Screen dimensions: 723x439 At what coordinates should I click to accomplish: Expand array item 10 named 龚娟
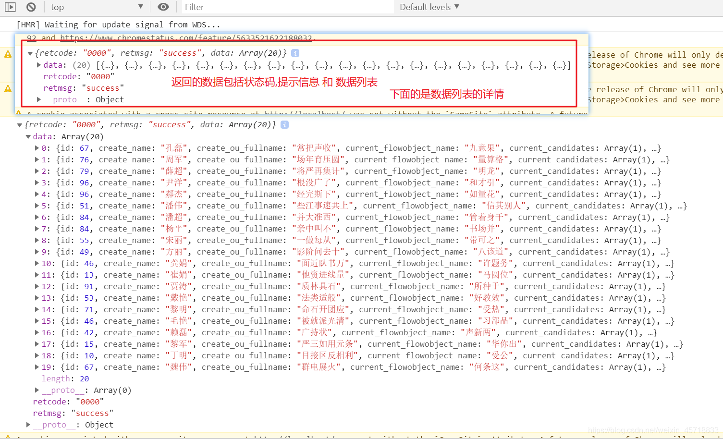tap(37, 263)
